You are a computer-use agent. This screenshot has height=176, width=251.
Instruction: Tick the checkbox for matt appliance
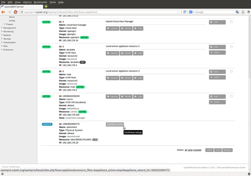(231, 71)
